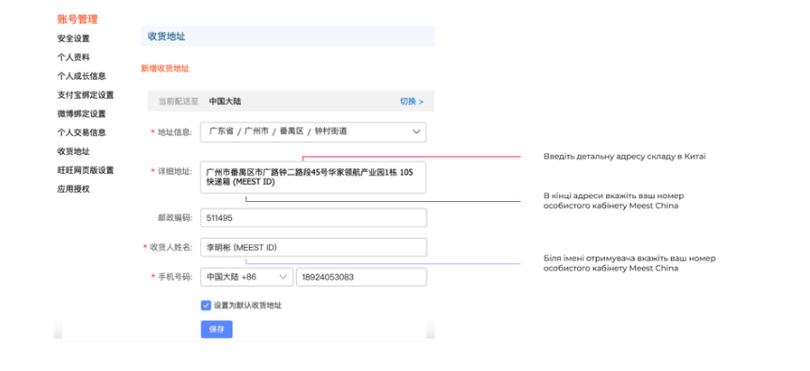Open 安全设置 in the account sidebar
Image resolution: width=810 pixels, height=371 pixels.
pyautogui.click(x=73, y=39)
